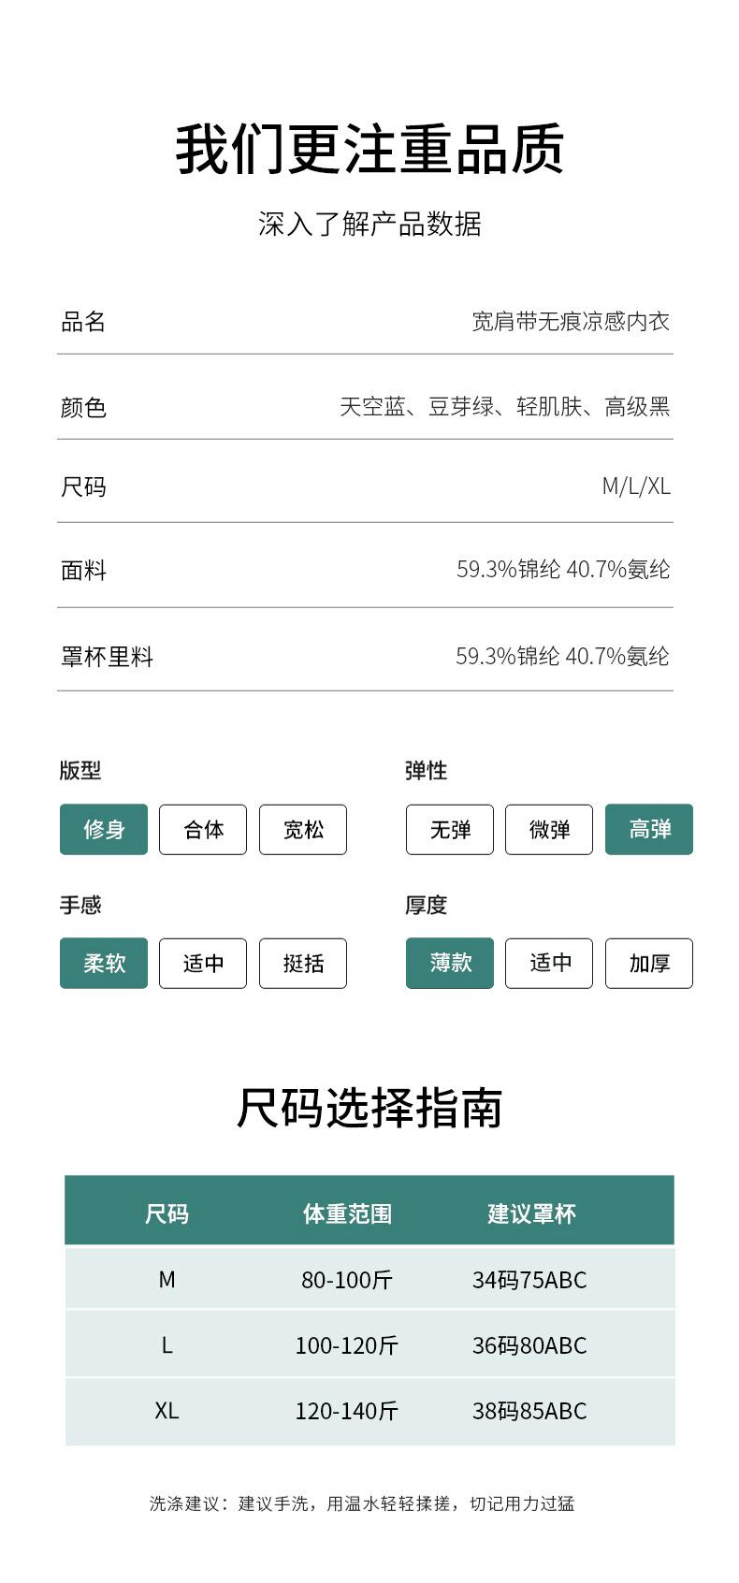Select 适中 under 厚度
The width and height of the screenshot is (739, 1583).
pyautogui.click(x=549, y=963)
